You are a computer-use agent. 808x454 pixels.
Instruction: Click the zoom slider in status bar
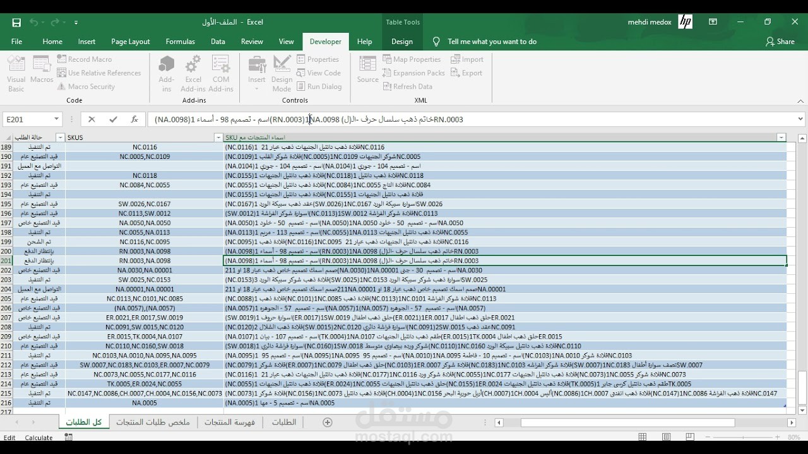tap(745, 437)
